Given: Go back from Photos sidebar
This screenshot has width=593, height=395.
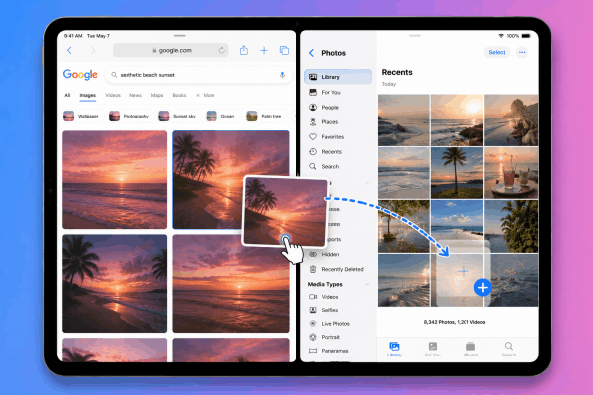Looking at the screenshot, I should (x=311, y=53).
